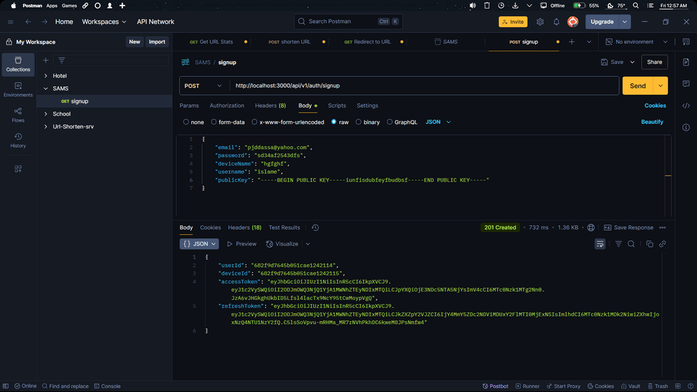Expand the Url-Shorten-srv collection
The width and height of the screenshot is (697, 392).
46,127
